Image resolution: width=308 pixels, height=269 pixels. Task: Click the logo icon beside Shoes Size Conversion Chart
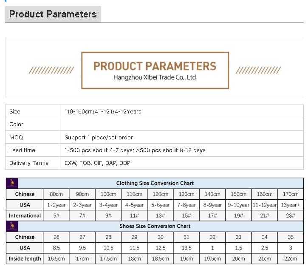pyautogui.click(x=12, y=226)
